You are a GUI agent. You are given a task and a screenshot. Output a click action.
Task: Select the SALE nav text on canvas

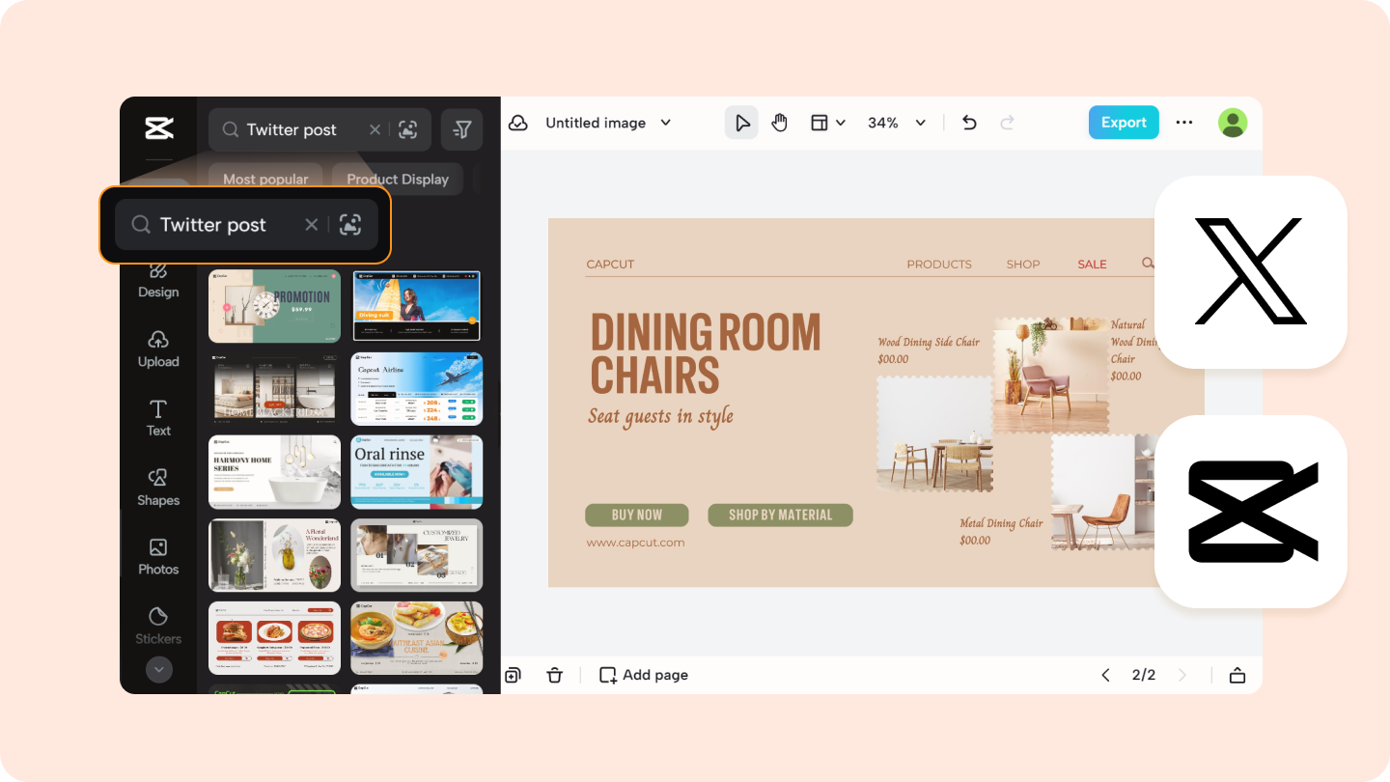click(1092, 265)
